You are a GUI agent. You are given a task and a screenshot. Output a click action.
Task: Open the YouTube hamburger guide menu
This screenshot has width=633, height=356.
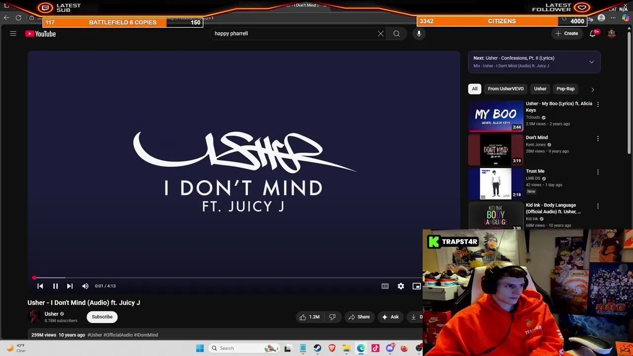[13, 34]
